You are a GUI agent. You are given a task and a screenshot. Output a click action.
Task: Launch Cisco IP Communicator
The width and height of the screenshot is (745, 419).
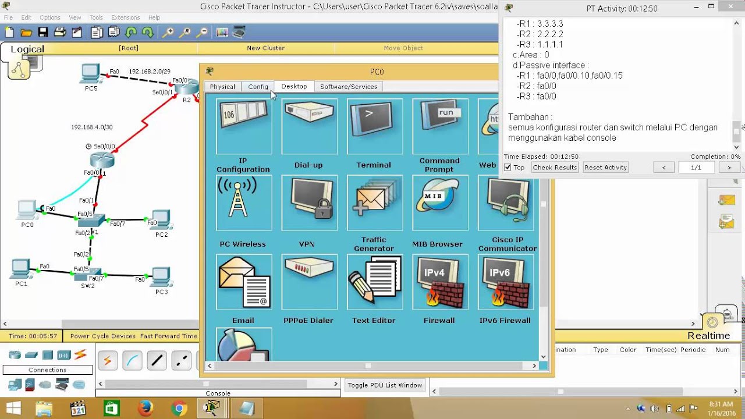tap(506, 203)
